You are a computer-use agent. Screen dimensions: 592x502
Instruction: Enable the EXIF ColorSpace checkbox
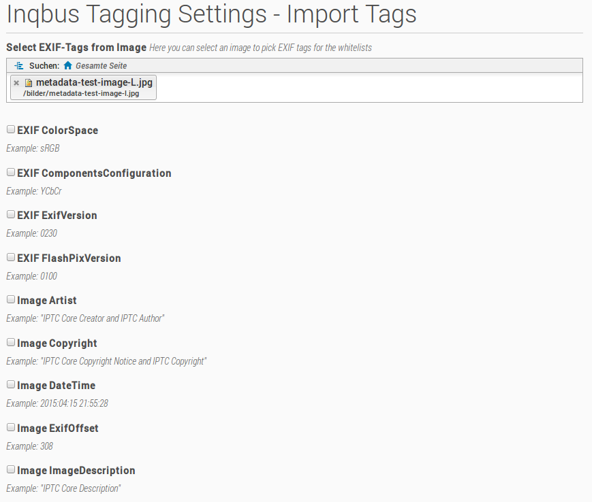click(10, 129)
